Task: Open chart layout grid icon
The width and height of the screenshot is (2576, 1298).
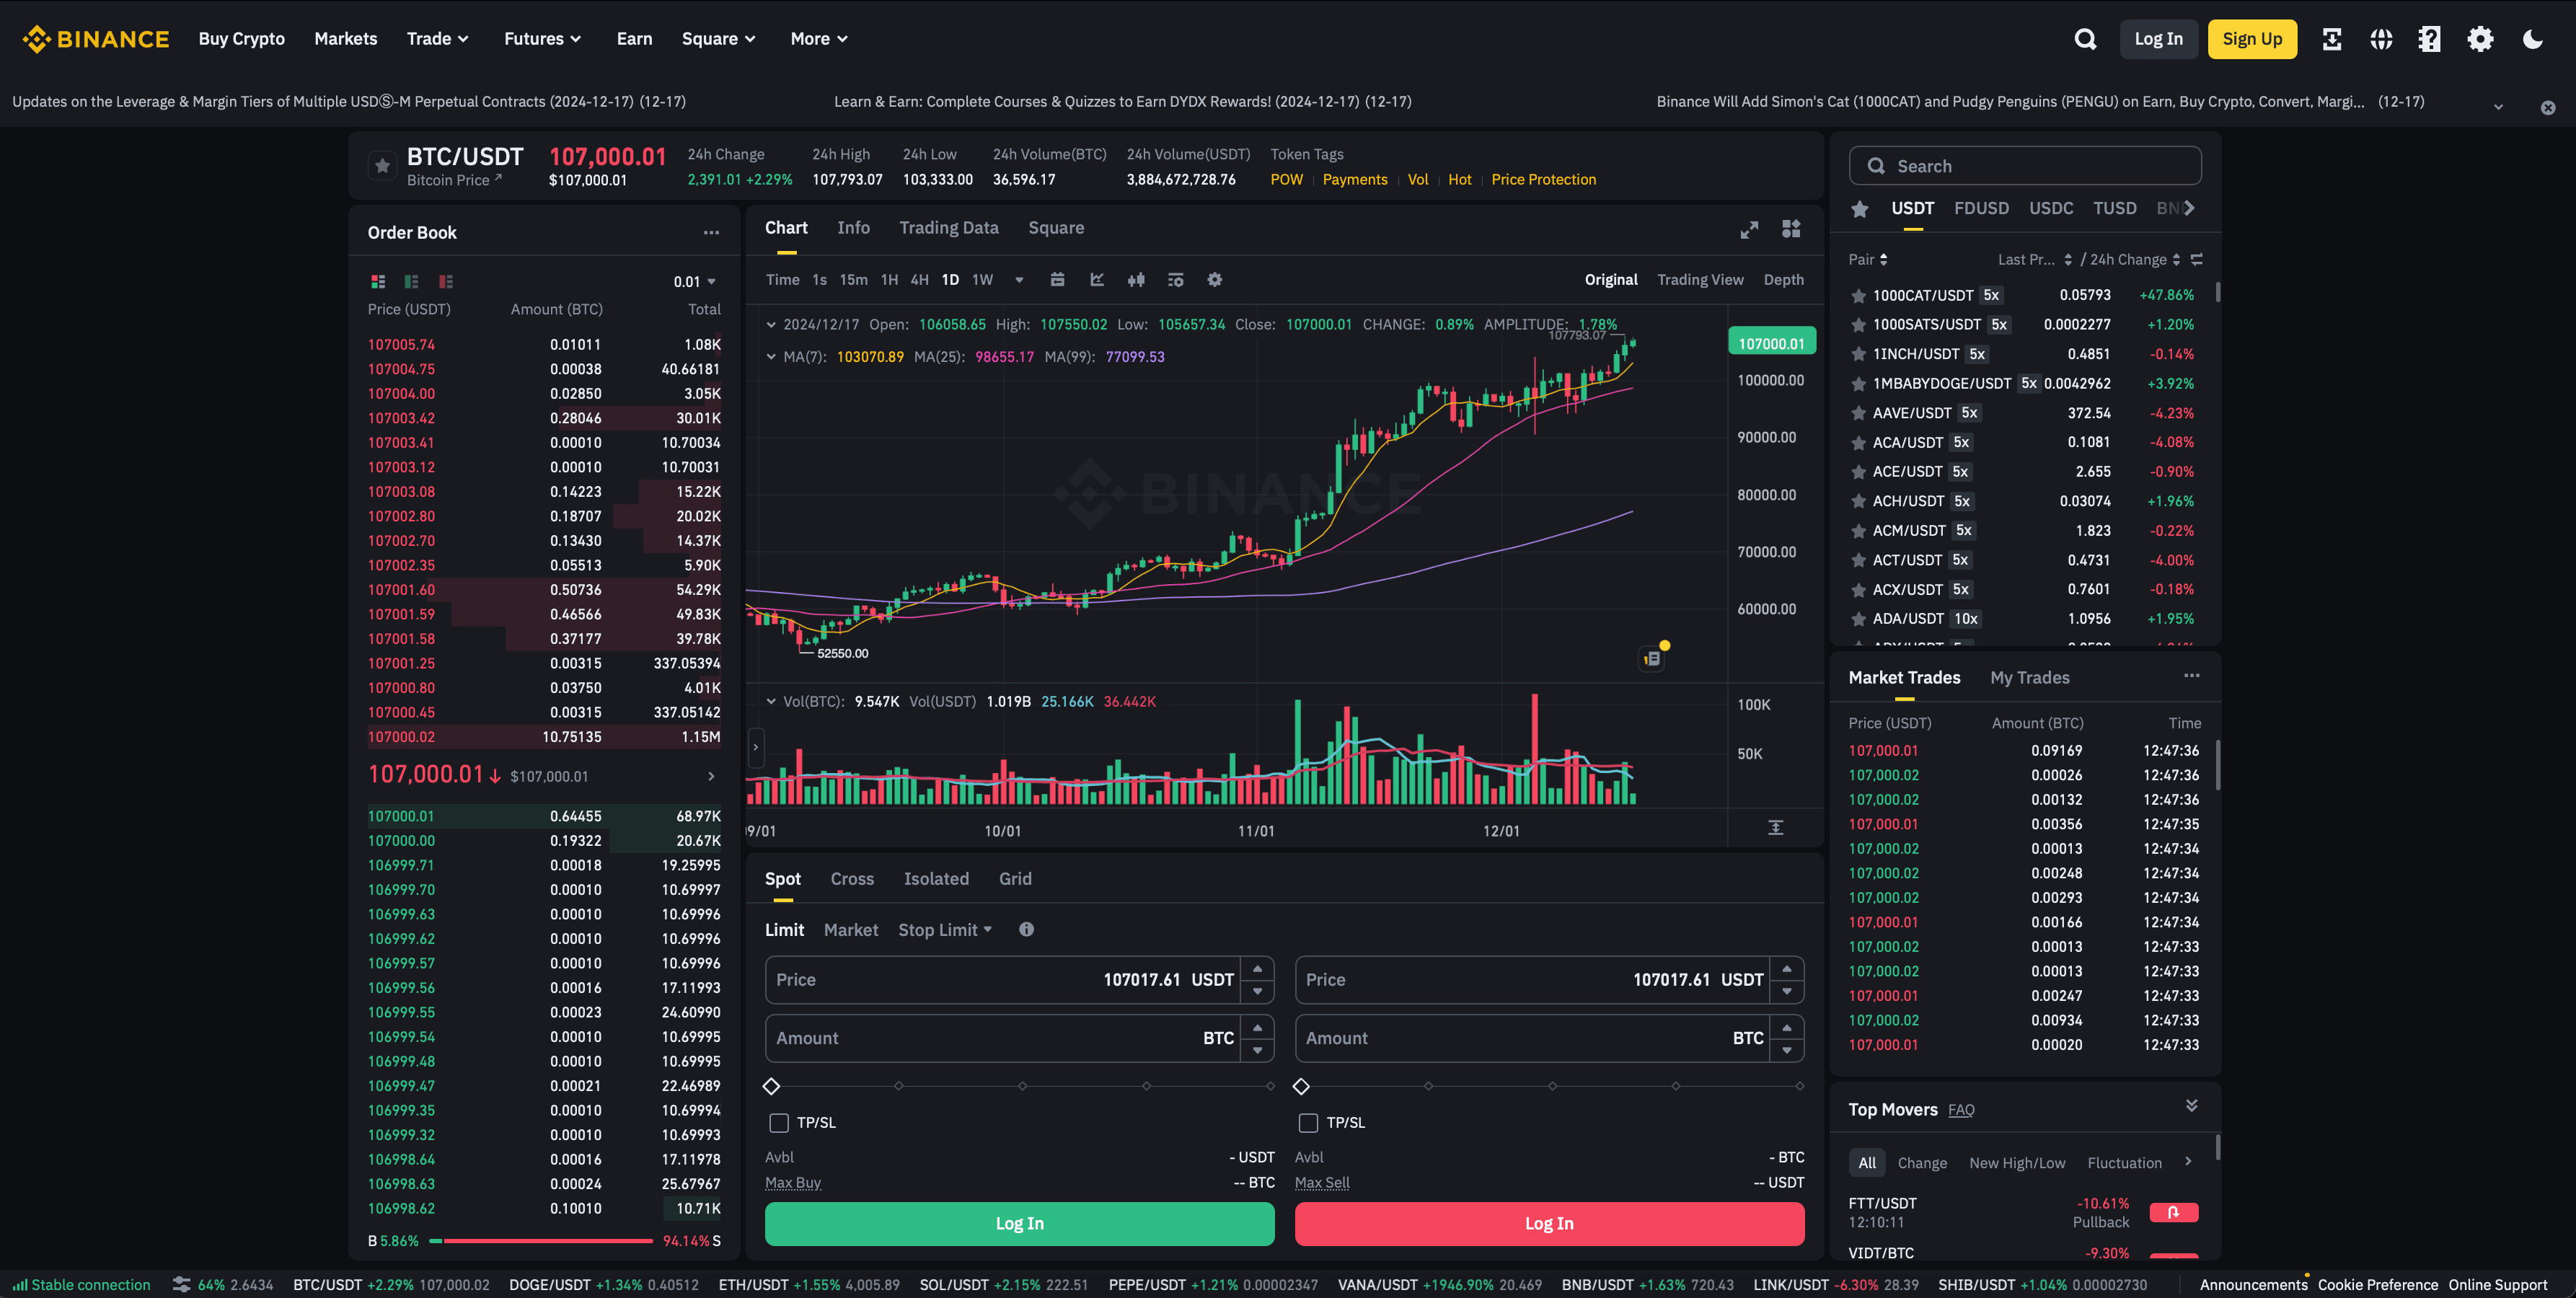Action: [x=1790, y=229]
